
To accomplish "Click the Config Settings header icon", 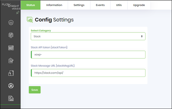I will point(30,20).
